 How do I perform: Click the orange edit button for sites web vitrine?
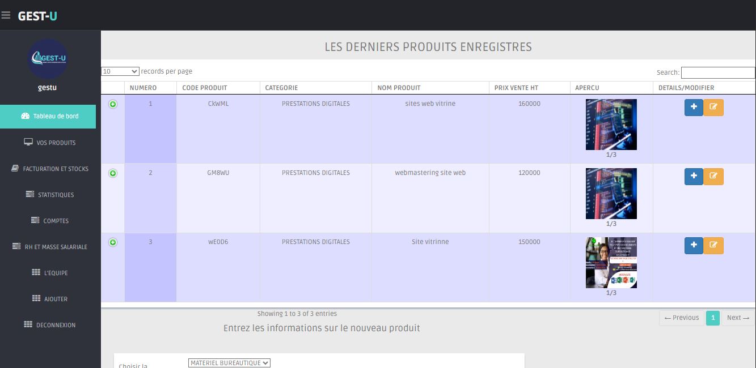pos(713,107)
